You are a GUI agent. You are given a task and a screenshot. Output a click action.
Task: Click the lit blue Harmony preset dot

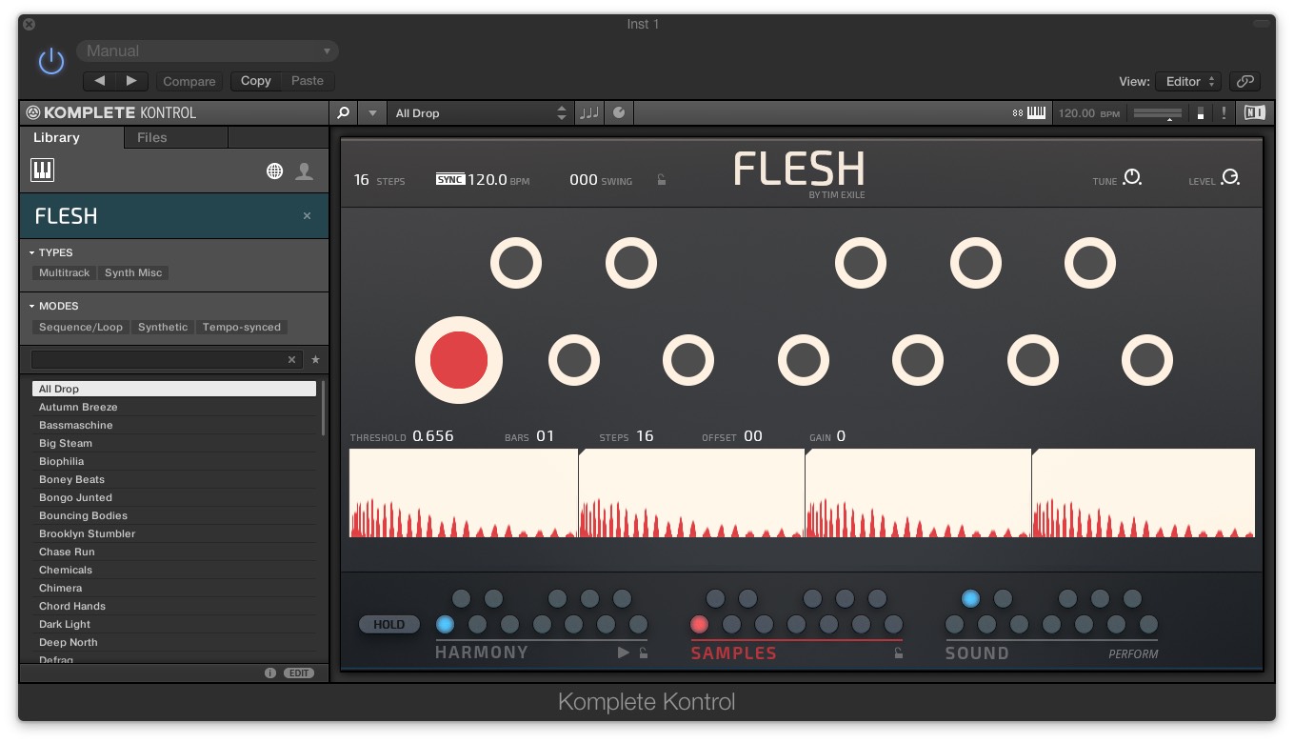445,625
